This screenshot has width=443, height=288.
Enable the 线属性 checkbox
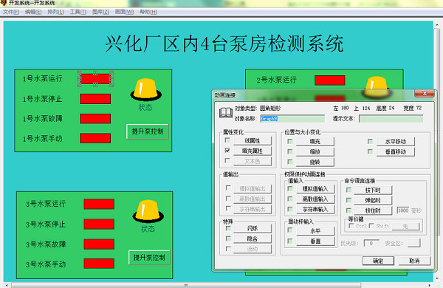tap(227, 140)
